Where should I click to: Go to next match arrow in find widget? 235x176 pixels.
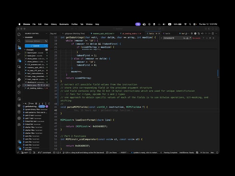coord(207,38)
